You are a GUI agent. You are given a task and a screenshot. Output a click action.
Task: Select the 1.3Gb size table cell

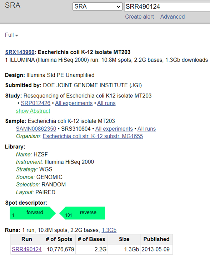pyautogui.click(x=124, y=249)
